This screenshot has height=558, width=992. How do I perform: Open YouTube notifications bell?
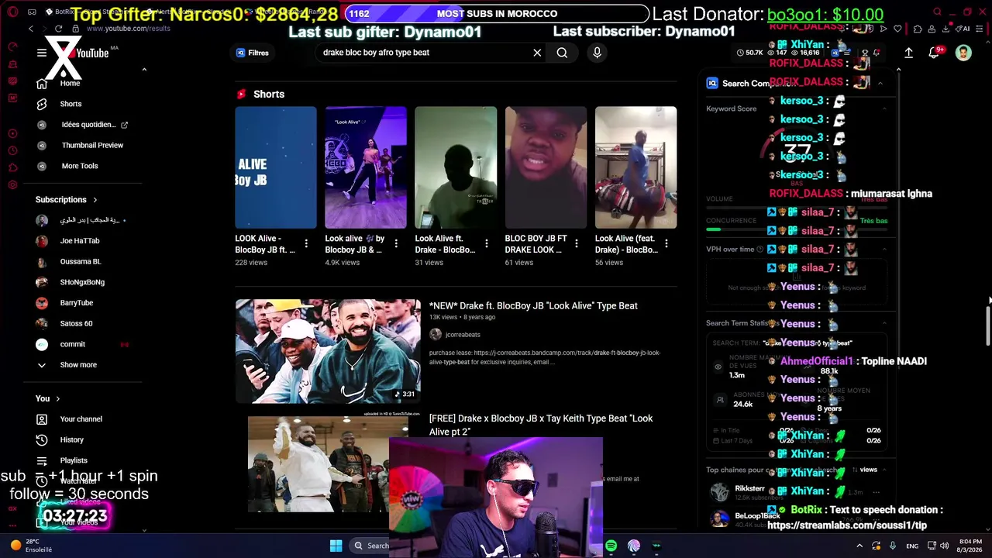(935, 53)
